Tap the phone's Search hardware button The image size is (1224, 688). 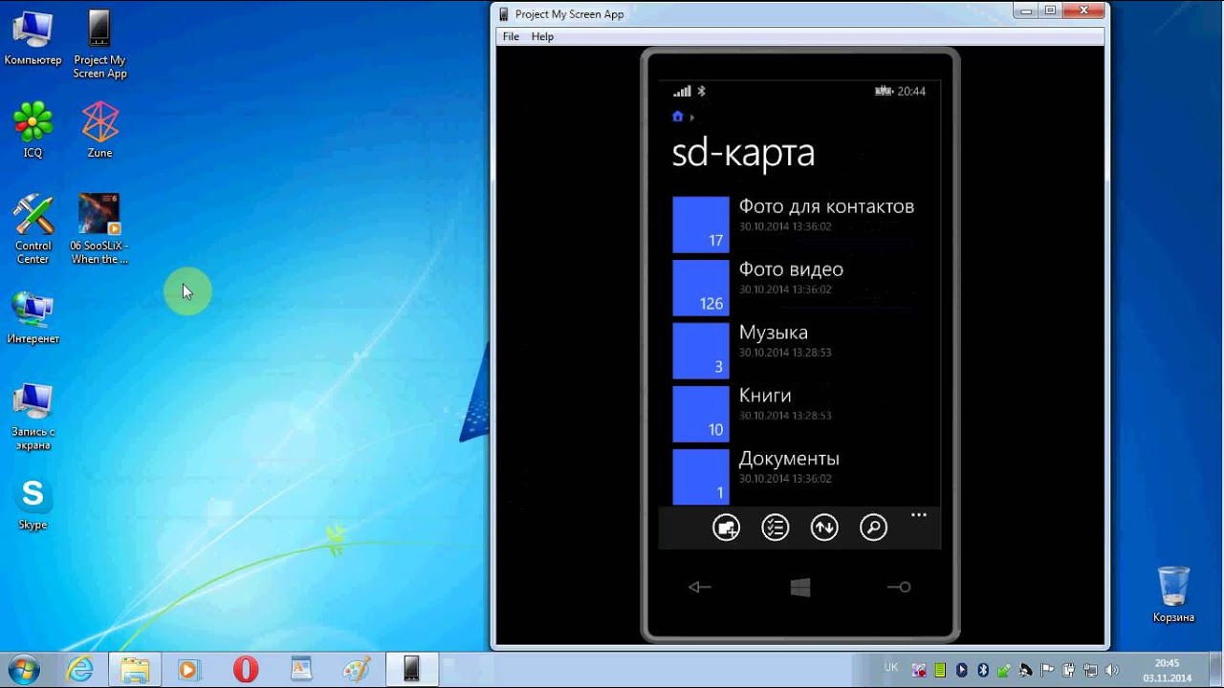coord(899,588)
